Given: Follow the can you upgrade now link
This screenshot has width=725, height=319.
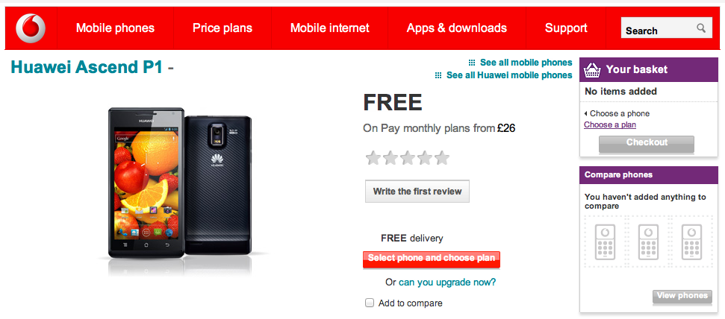Looking at the screenshot, I should (x=447, y=282).
